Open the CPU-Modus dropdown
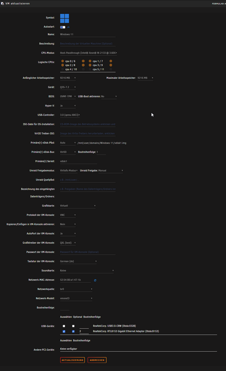Viewport: 226px width, 371px height. point(88,53)
